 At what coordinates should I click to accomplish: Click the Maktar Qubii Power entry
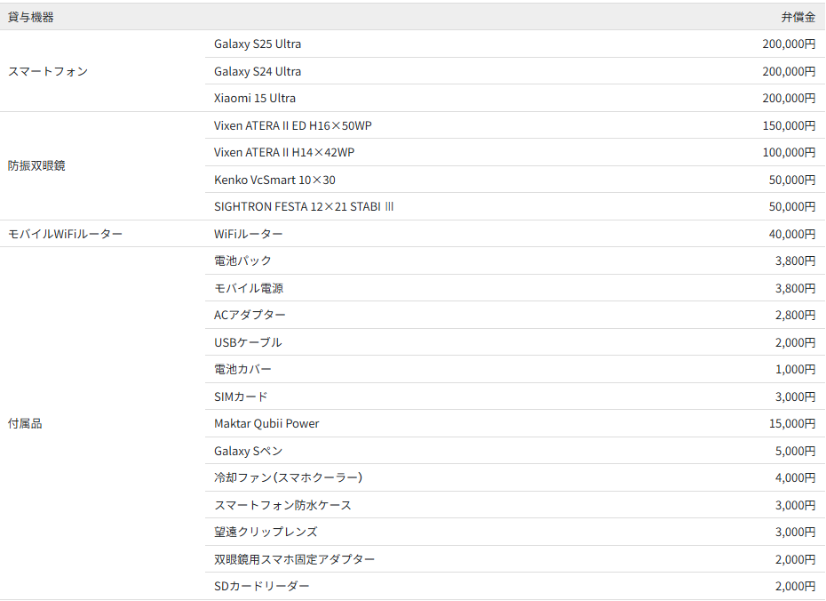[266, 423]
